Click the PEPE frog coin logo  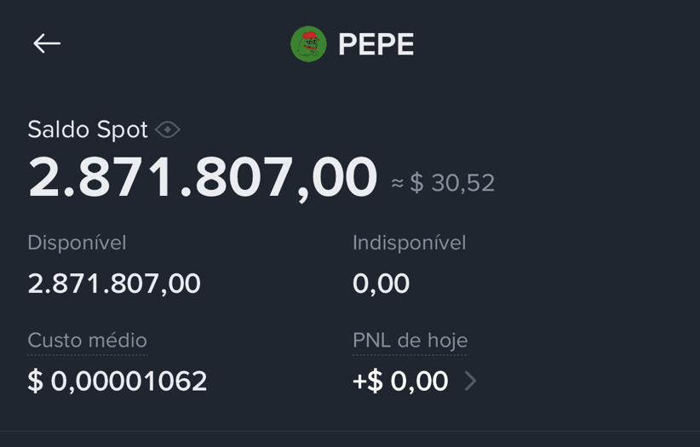tap(308, 43)
